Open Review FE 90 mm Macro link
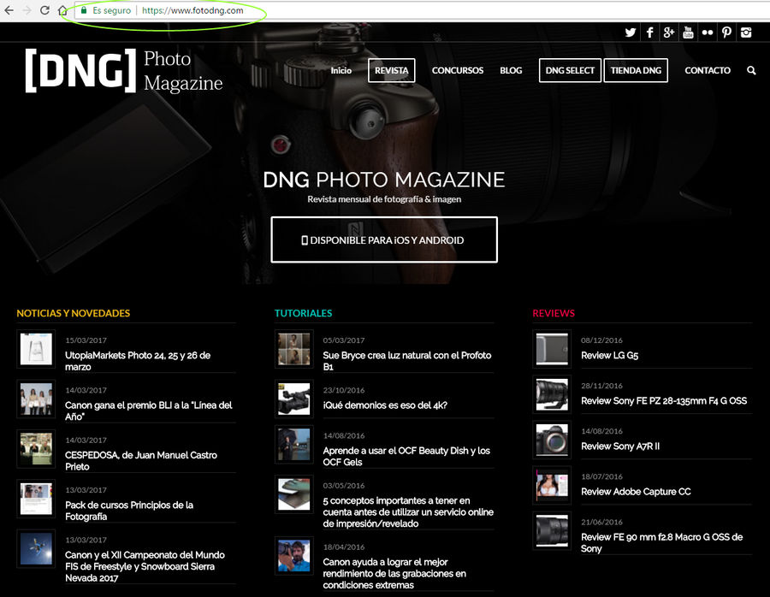 pos(662,542)
